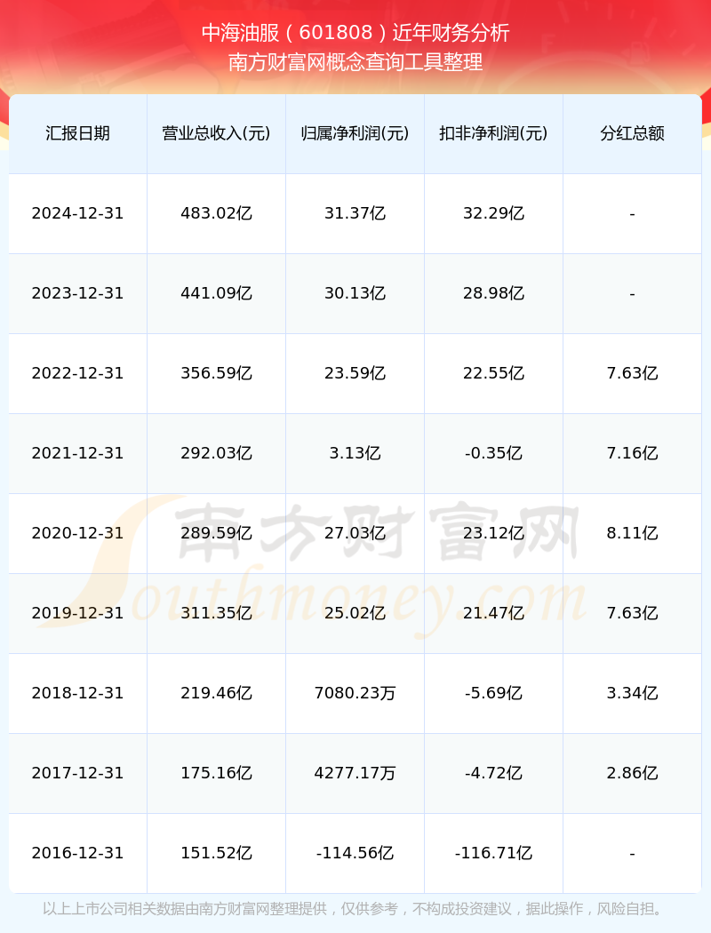The width and height of the screenshot is (711, 933).
Task: Click dividend 7.63亿 in 2019 row
Action: (633, 613)
